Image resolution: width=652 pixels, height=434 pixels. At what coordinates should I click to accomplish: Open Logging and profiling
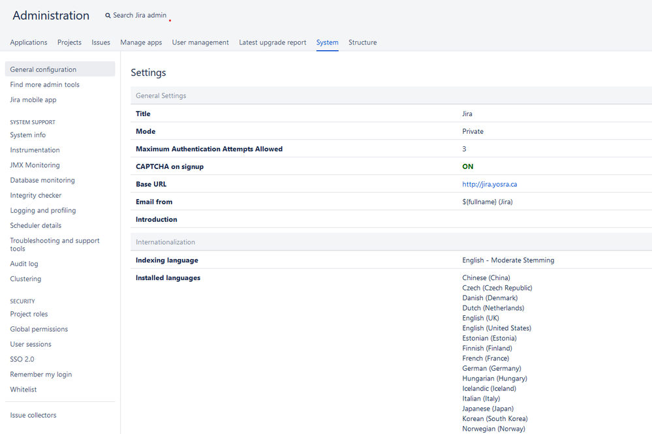tap(43, 210)
